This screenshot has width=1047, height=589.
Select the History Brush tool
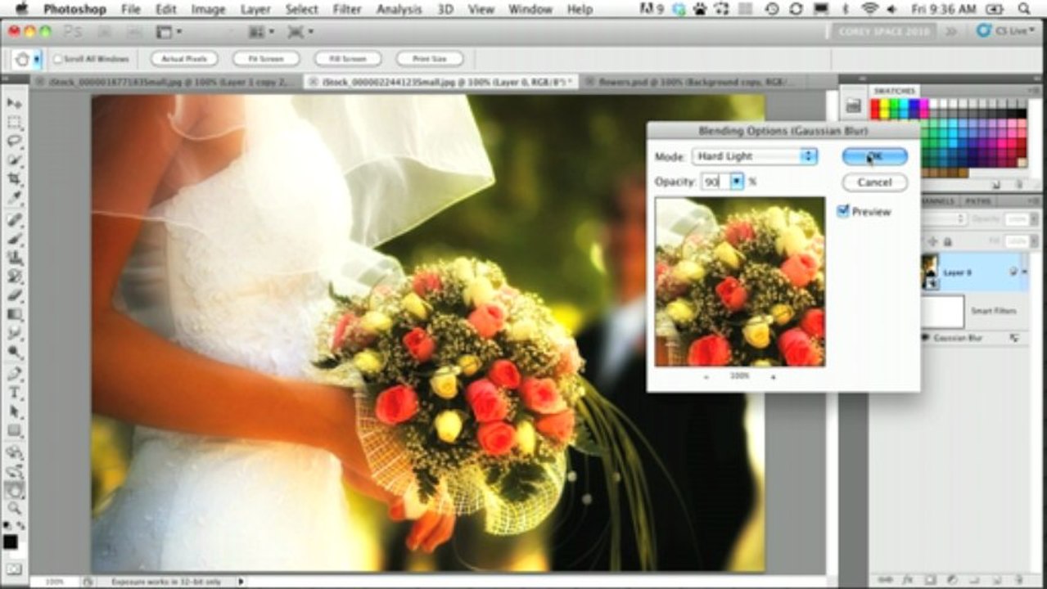pyautogui.click(x=14, y=277)
